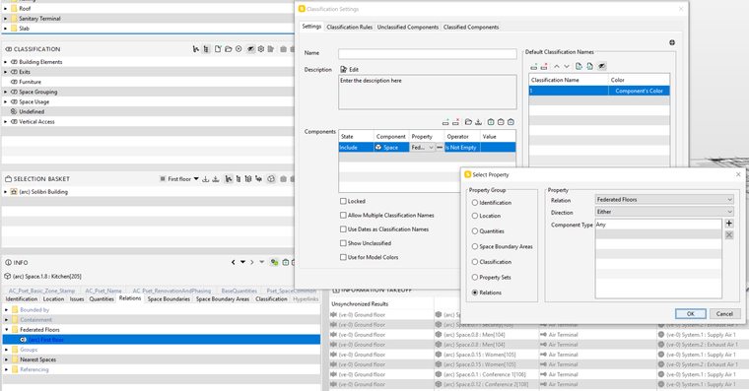Click Edit description button

349,69
